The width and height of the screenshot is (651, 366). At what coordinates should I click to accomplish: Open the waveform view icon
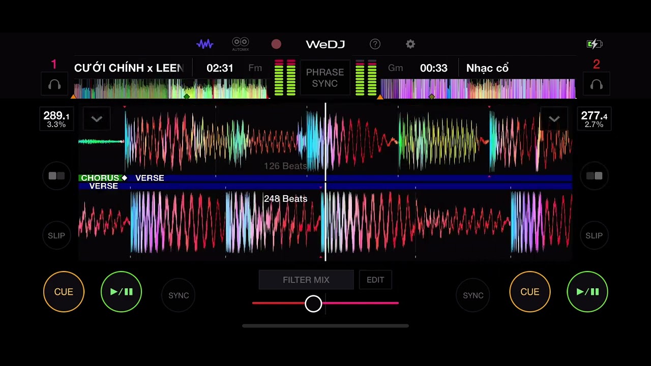205,44
